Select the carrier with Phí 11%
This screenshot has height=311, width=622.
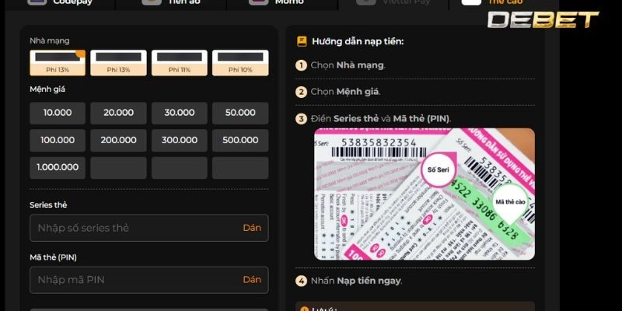tap(180, 62)
